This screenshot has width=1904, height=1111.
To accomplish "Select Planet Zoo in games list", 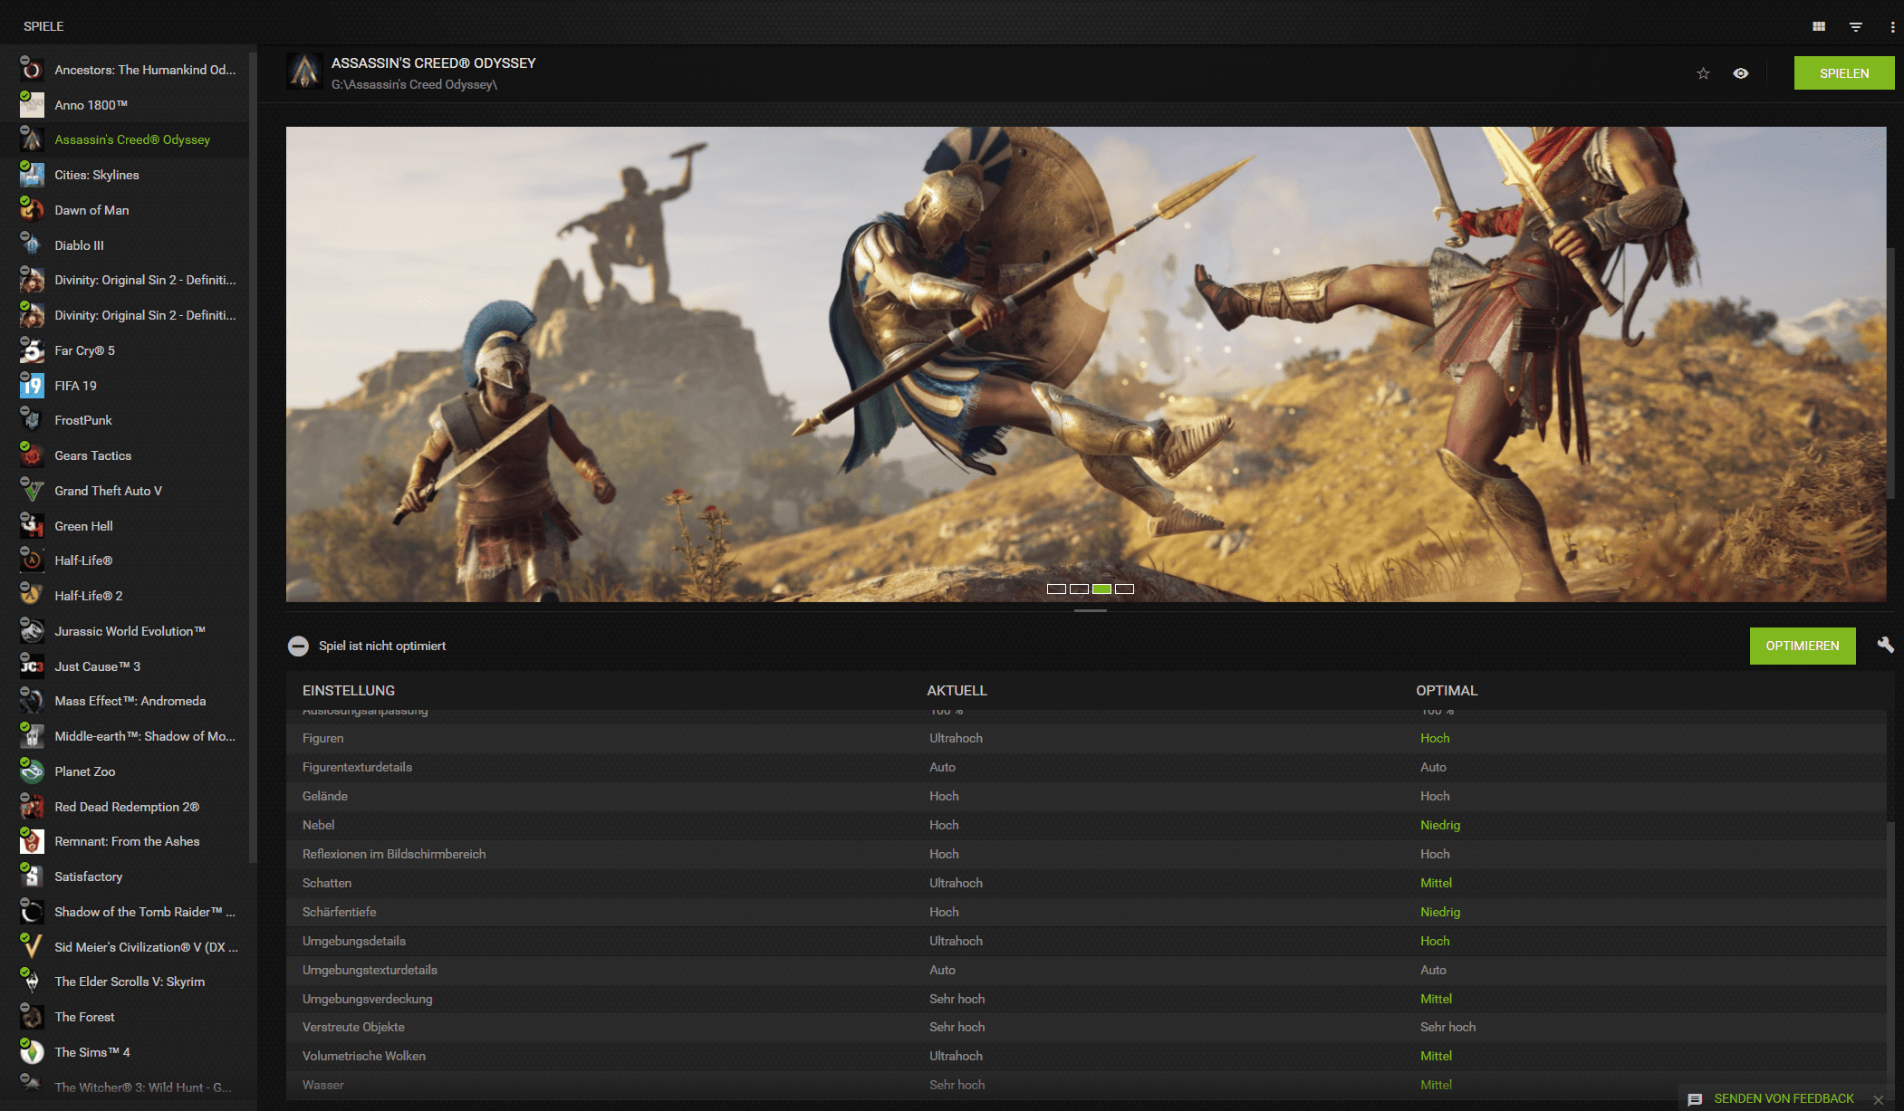I will [84, 771].
